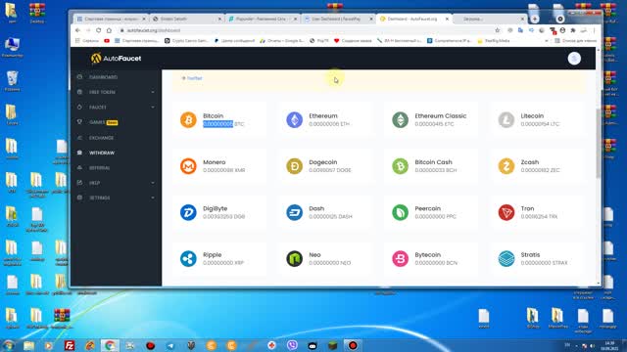The width and height of the screenshot is (627, 352).
Task: Open Viber from the taskbar
Action: (292, 345)
